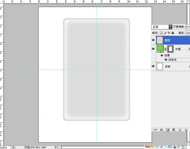The image size is (190, 149).
Task: Hide the selected top layer via eye
Action: coord(153,40)
